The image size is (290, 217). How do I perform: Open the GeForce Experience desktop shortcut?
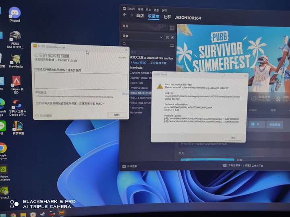(4, 173)
